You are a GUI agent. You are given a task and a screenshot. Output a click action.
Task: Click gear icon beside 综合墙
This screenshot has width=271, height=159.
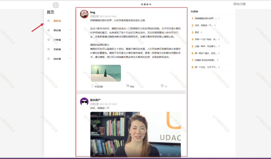[x=49, y=59]
